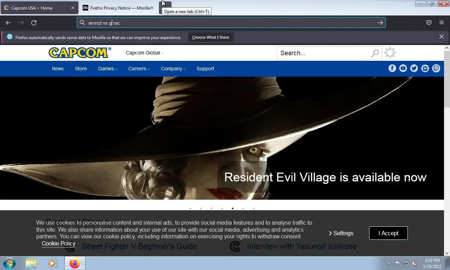Expand the Company menu
The height and width of the screenshot is (270, 450).
(173, 69)
